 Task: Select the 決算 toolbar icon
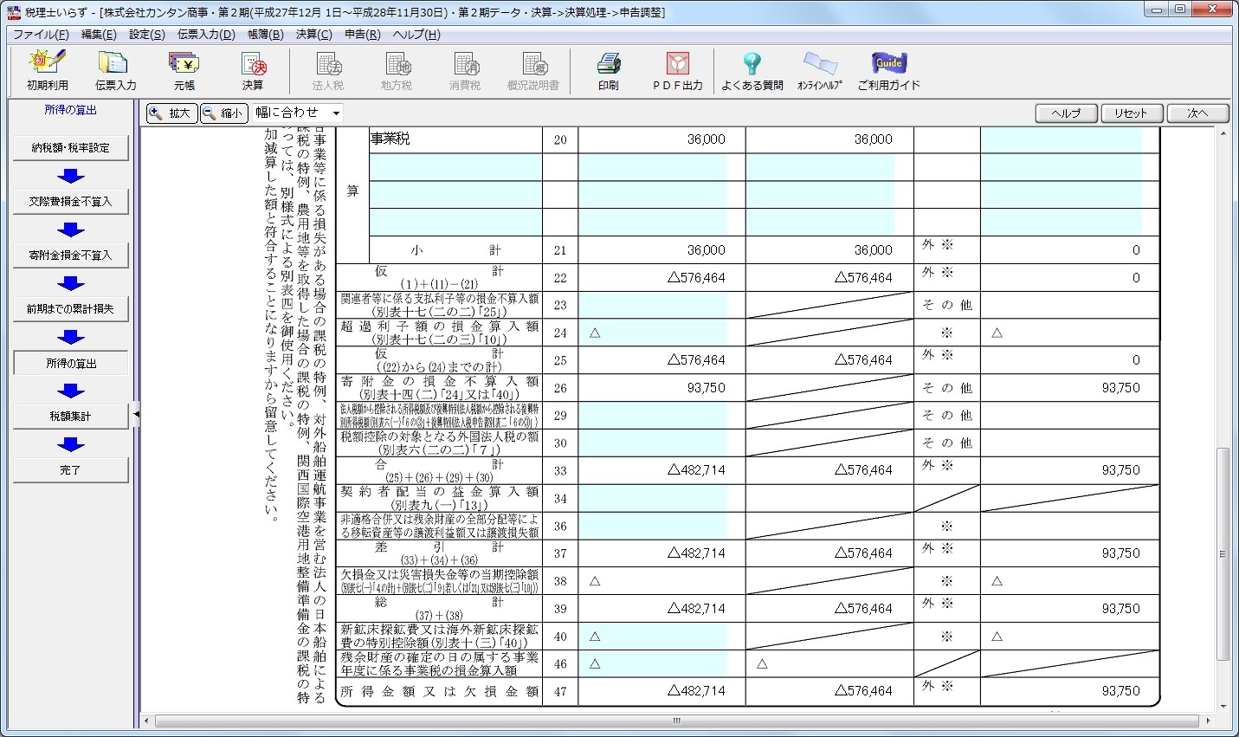click(x=253, y=70)
